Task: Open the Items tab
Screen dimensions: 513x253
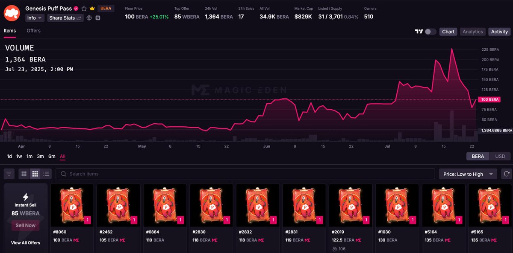Action: coord(10,31)
